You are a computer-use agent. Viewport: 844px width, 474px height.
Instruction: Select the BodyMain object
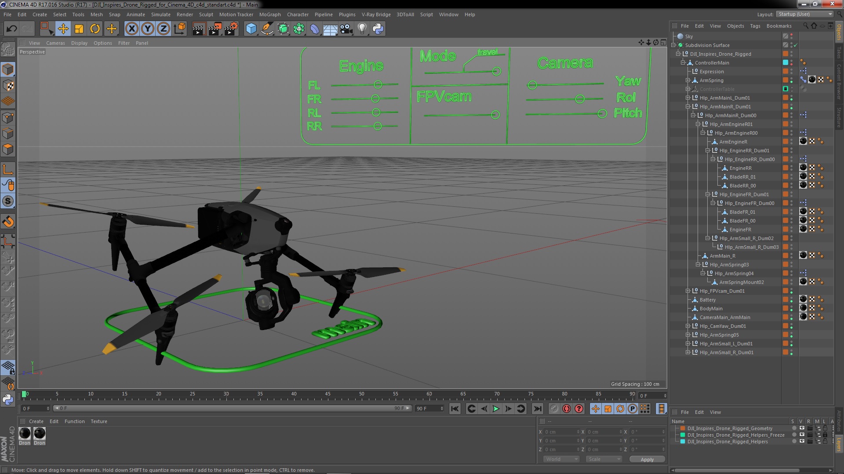711,309
